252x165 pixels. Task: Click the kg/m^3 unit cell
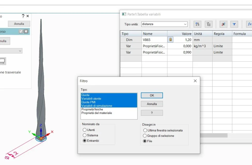click(x=202, y=46)
